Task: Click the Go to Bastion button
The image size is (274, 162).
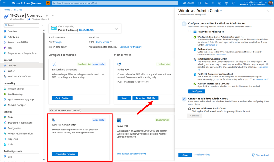Action: 62,98
